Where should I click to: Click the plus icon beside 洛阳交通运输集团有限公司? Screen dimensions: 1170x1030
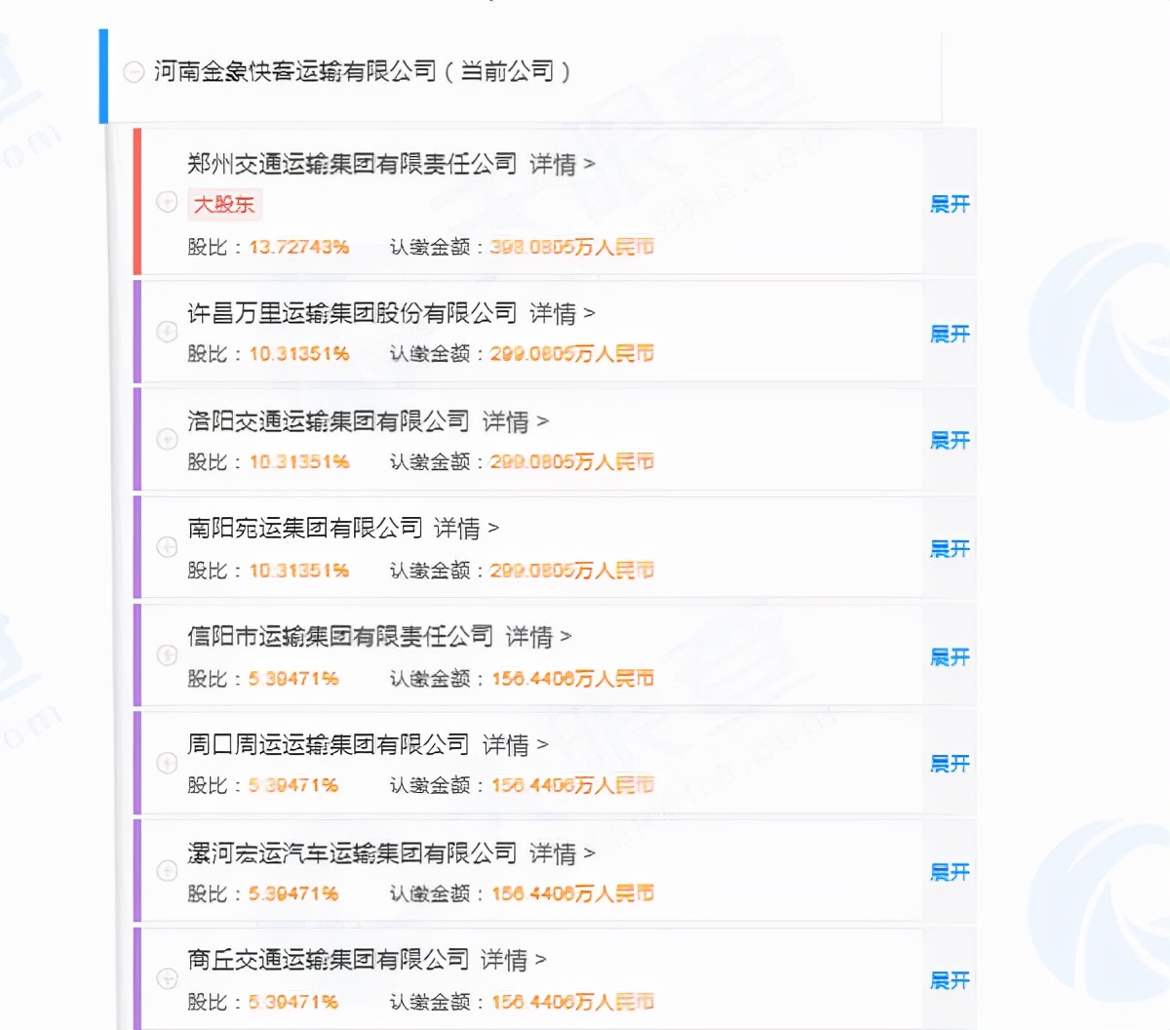tap(167, 439)
